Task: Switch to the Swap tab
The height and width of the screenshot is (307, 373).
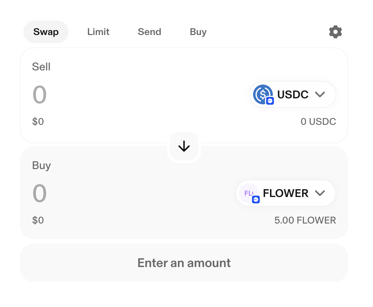Action: point(46,32)
